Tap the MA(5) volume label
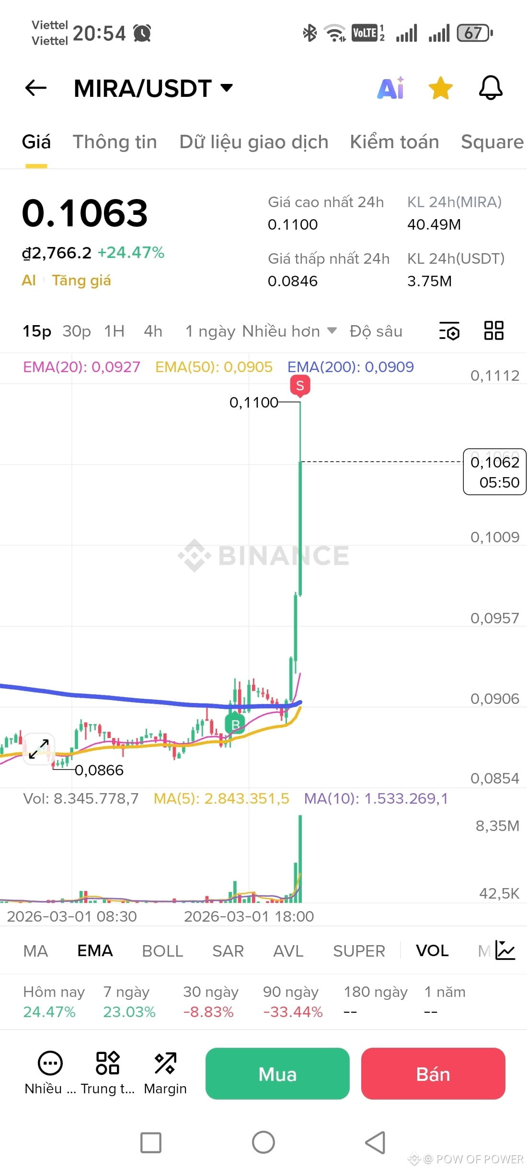Viewport: 527px width, 1171px height. coord(221,798)
